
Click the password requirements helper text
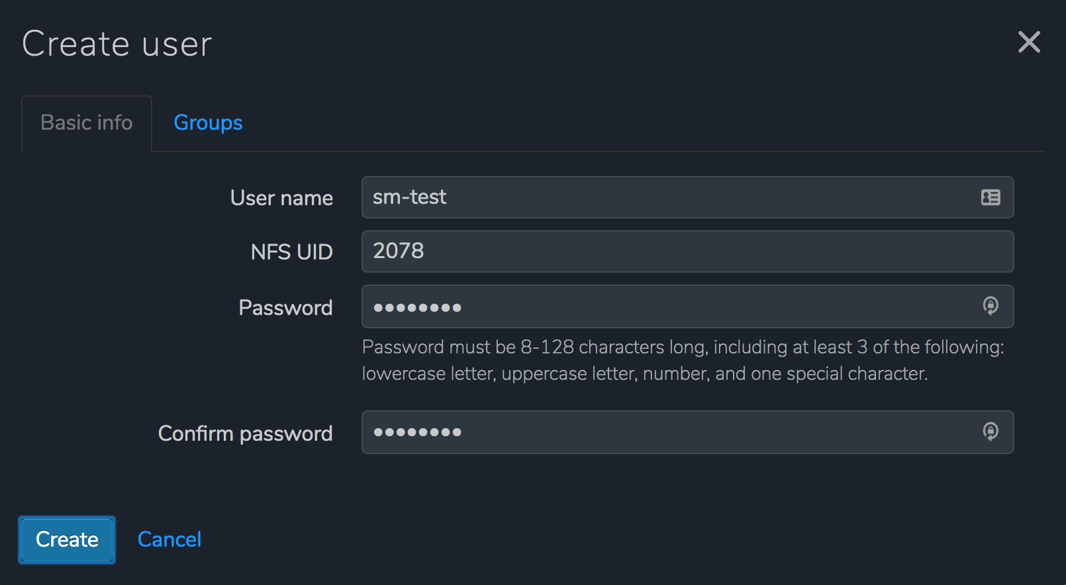coord(682,359)
